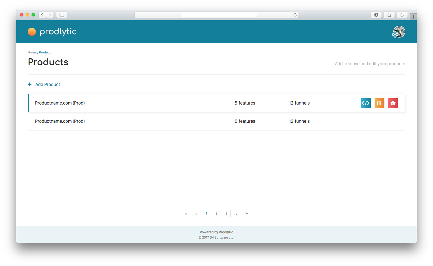Click 12 funnels in the highlighted row
Screen dimensions: 433x266
click(299, 103)
